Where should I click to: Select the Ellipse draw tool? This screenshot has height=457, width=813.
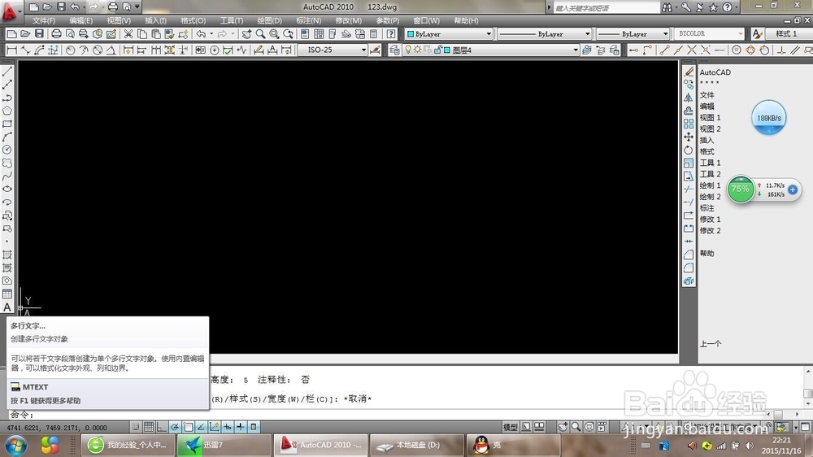coord(7,189)
